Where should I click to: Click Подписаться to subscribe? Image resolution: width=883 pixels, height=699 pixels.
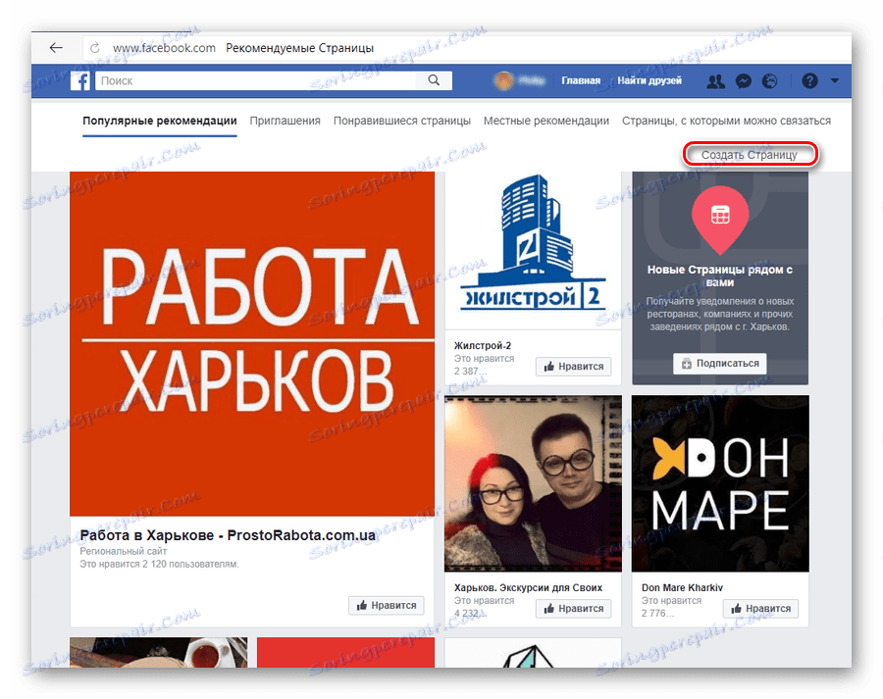click(719, 363)
